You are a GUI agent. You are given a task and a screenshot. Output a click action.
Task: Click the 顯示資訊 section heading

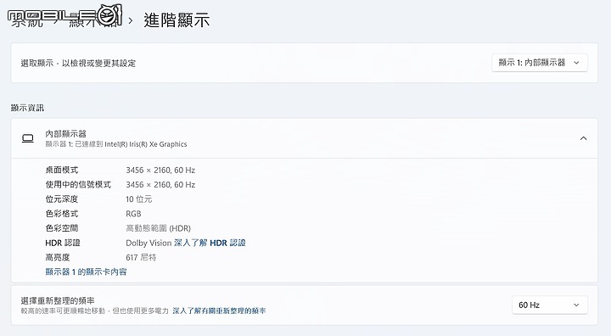[27, 108]
